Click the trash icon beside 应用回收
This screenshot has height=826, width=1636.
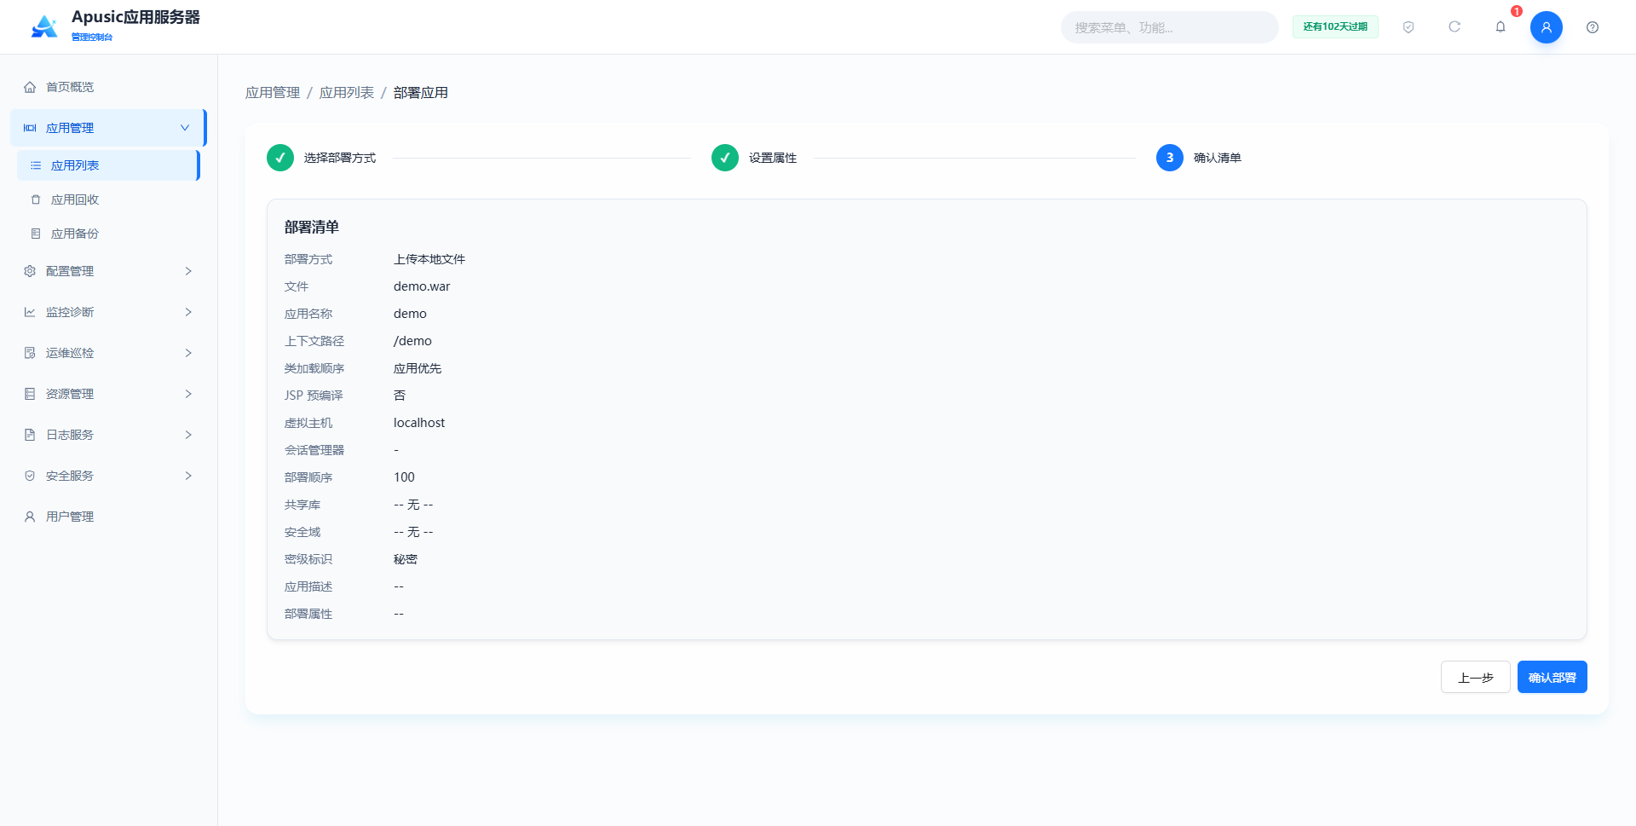36,199
